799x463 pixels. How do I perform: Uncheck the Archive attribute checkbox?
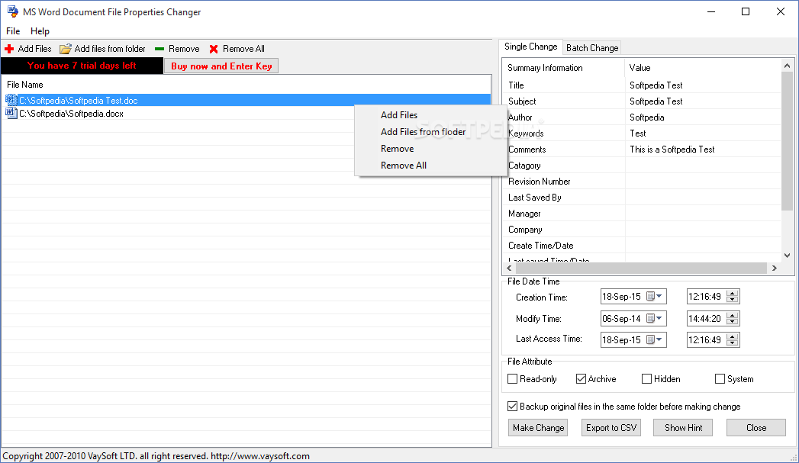[x=581, y=379]
